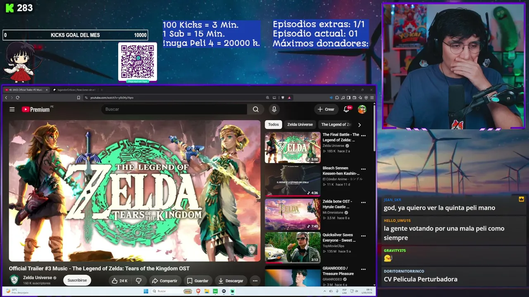Select the Todos filter chip
The width and height of the screenshot is (529, 297).
(x=273, y=125)
